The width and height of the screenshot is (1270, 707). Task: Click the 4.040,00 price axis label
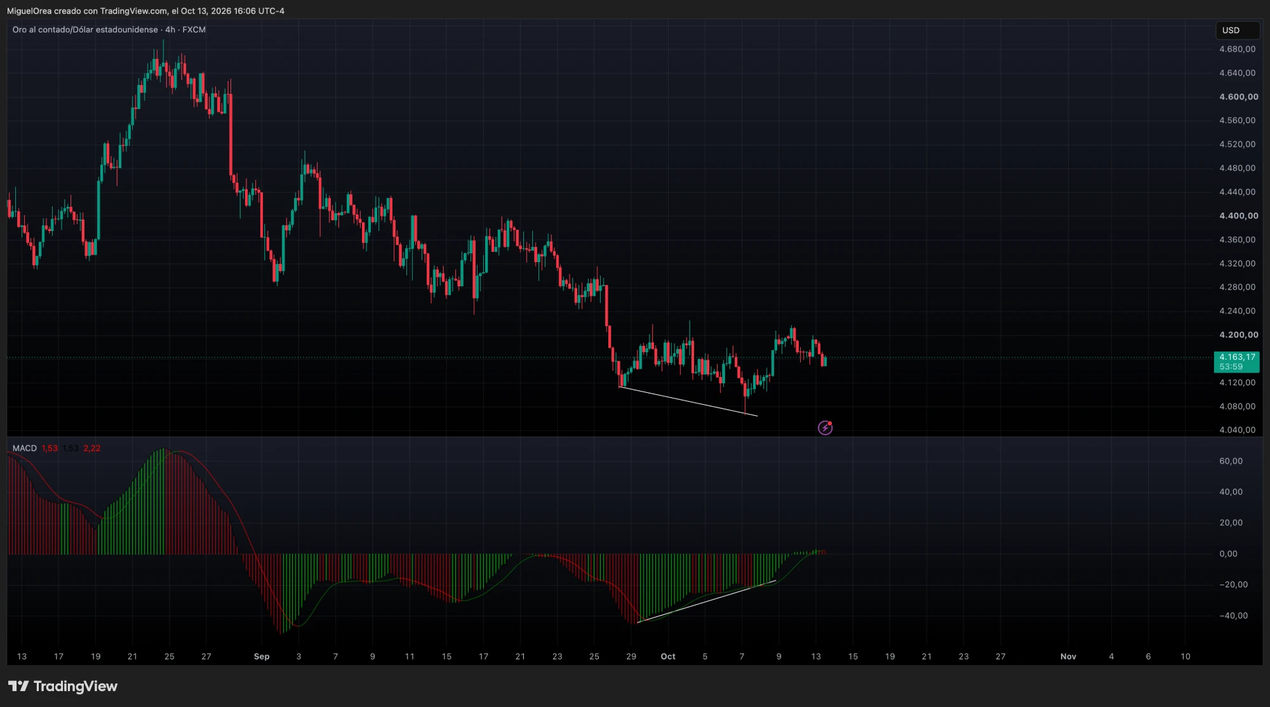point(1237,430)
